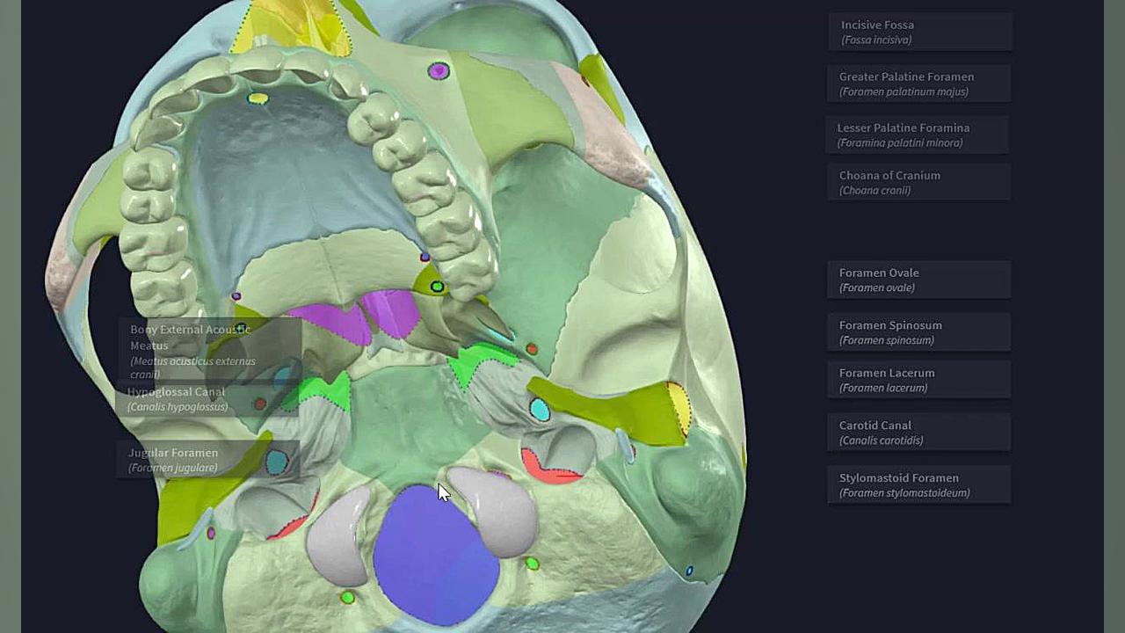This screenshot has width=1125, height=633.
Task: Pick the Foramen Spinosum label
Action: tap(918, 332)
